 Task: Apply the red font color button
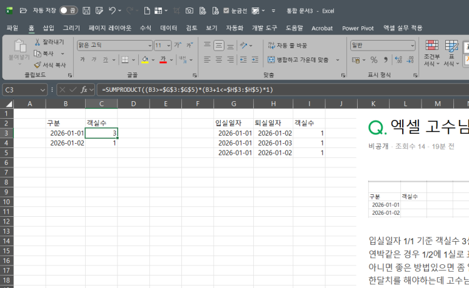(x=163, y=60)
